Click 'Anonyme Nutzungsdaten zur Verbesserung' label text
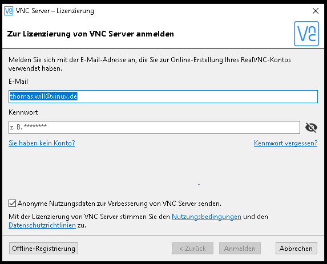Viewport: 327px width, 264px height. 119,204
